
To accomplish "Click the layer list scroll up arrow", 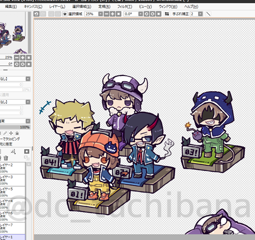I will click(x=28, y=164).
